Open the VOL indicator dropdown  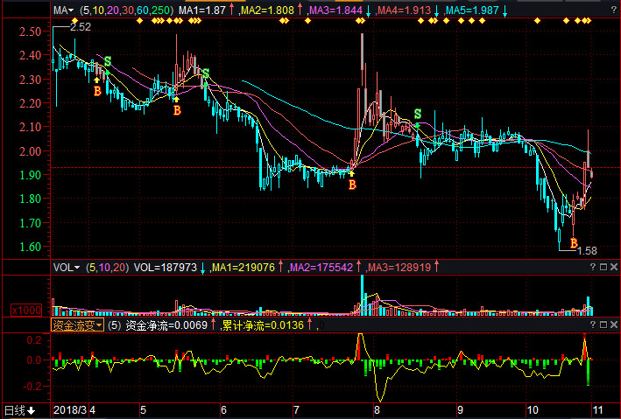click(x=67, y=268)
